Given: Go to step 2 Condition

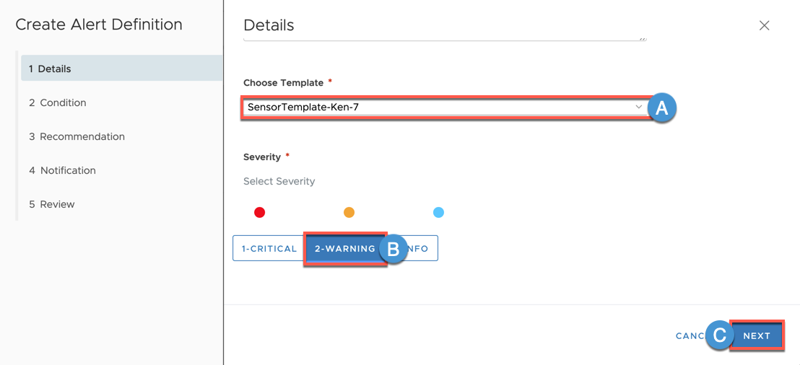Looking at the screenshot, I should pos(58,102).
